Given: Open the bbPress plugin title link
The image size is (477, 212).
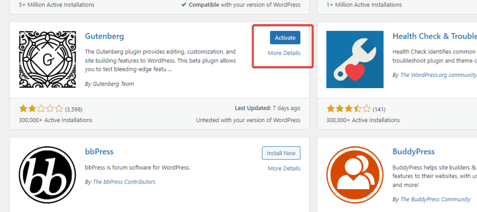Looking at the screenshot, I should (x=99, y=151).
